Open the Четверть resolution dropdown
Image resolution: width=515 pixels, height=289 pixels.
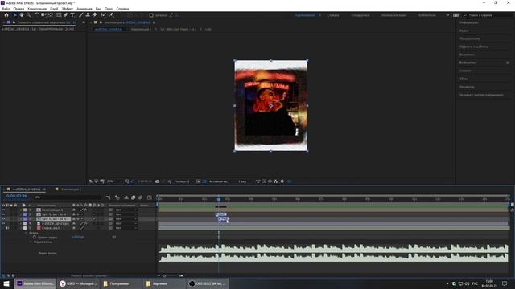pos(183,181)
